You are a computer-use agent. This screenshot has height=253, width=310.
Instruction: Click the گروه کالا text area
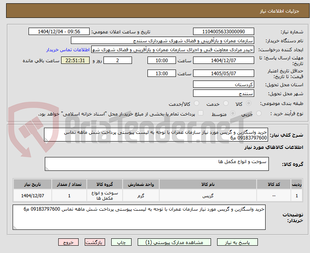click(x=156, y=164)
